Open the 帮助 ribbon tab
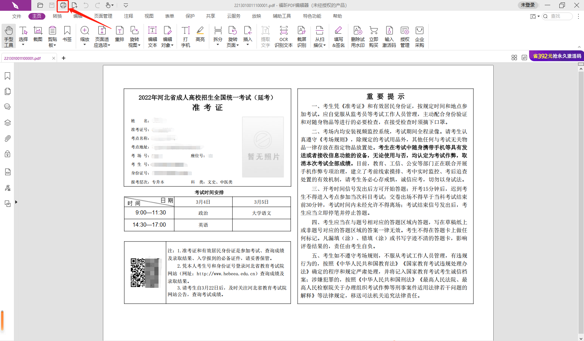This screenshot has height=341, width=584. (x=338, y=16)
